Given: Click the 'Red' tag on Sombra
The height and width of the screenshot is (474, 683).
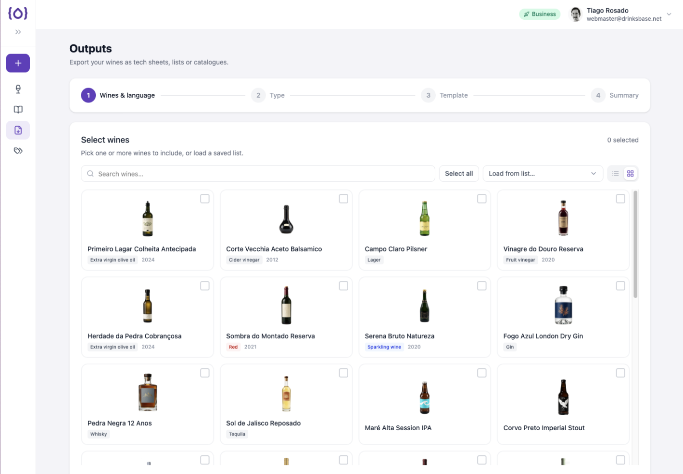Looking at the screenshot, I should (233, 347).
